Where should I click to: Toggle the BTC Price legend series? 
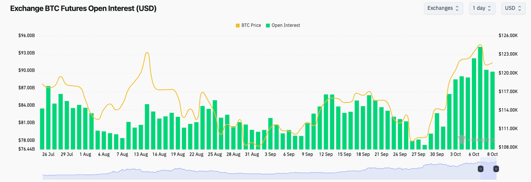(x=251, y=25)
